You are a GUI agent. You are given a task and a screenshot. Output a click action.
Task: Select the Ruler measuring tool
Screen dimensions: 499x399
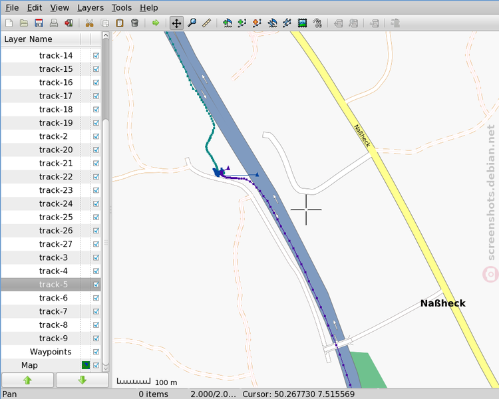point(206,23)
